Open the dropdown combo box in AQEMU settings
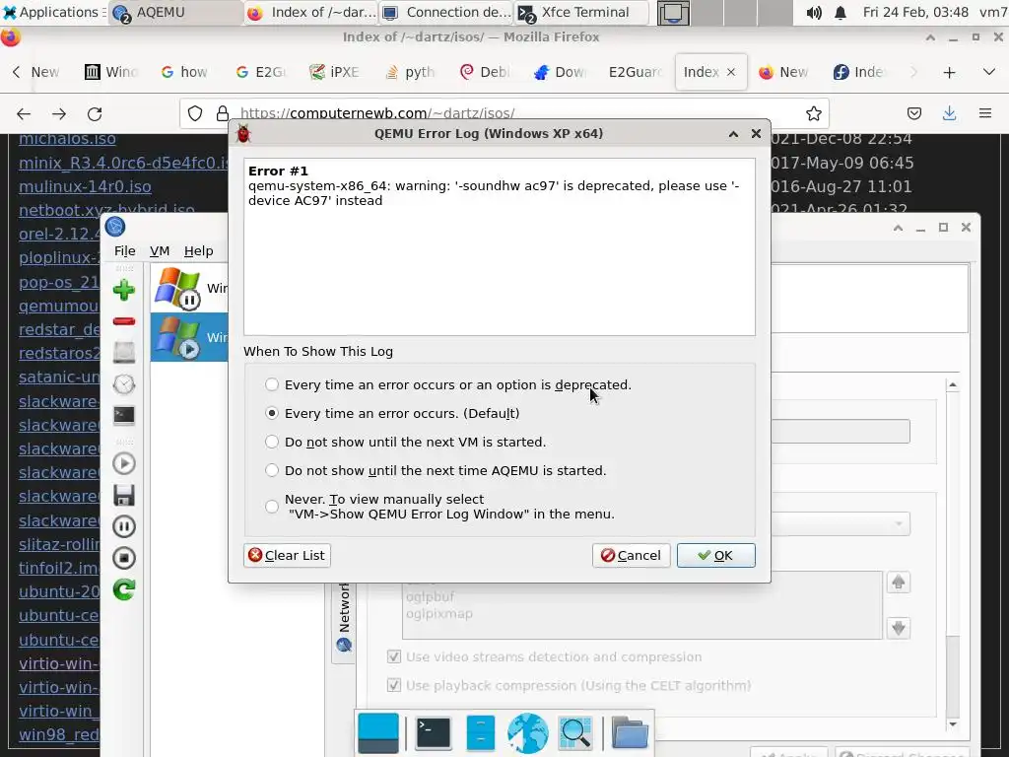The height and width of the screenshot is (757, 1009). coord(841,524)
